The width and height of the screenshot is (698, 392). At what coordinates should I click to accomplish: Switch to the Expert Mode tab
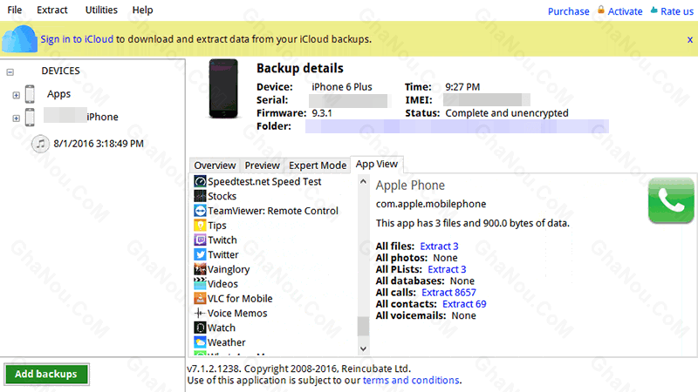point(318,166)
